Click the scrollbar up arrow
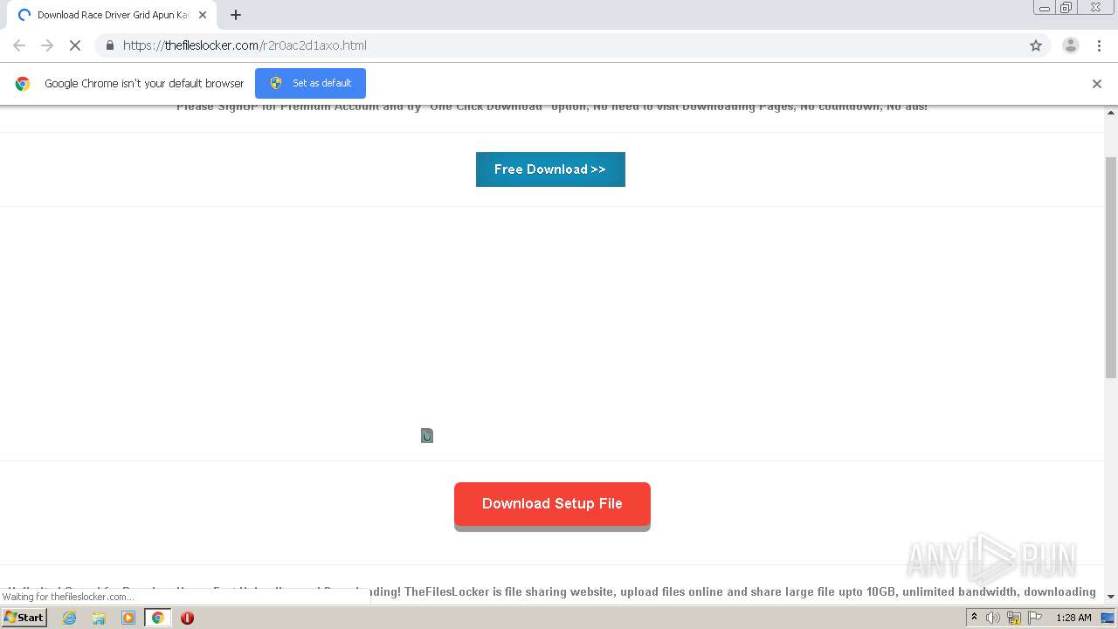Screen dimensions: 1118x629 [1111, 113]
